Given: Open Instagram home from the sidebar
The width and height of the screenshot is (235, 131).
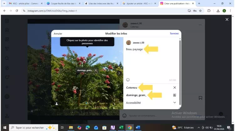Looking at the screenshot, I should 7,30.
